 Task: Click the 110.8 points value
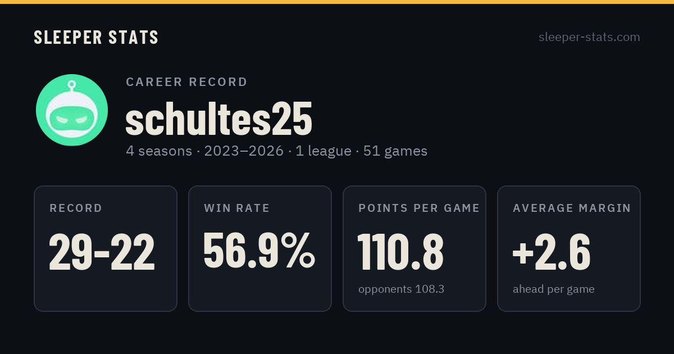[x=401, y=252]
